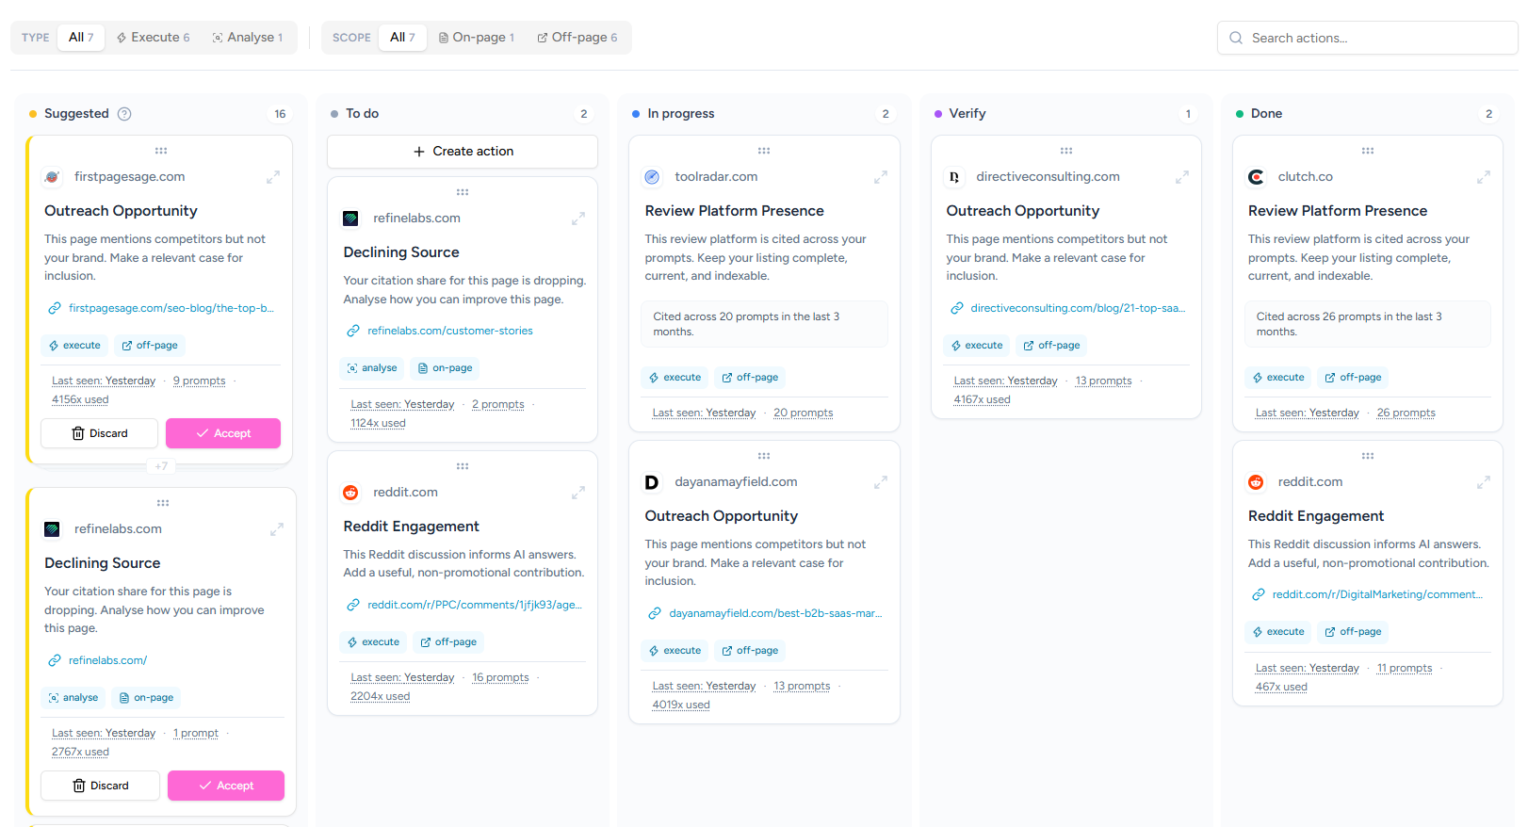Image resolution: width=1528 pixels, height=827 pixels.
Task: Click "4156x used" on firstpagesage card
Action: pos(80,399)
